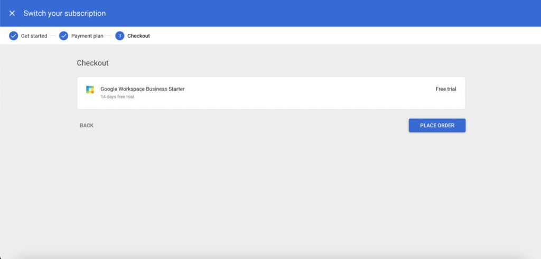541x259 pixels.
Task: Click the BACK button
Action: [87, 126]
